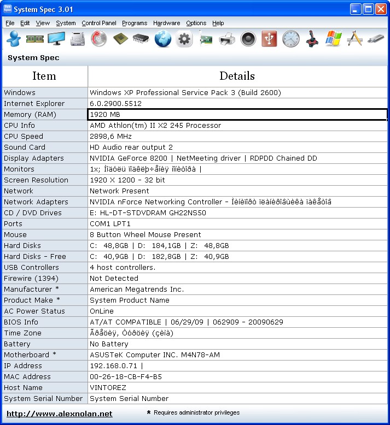The image size is (390, 425).
Task: Open the System menu
Action: pyautogui.click(x=66, y=23)
